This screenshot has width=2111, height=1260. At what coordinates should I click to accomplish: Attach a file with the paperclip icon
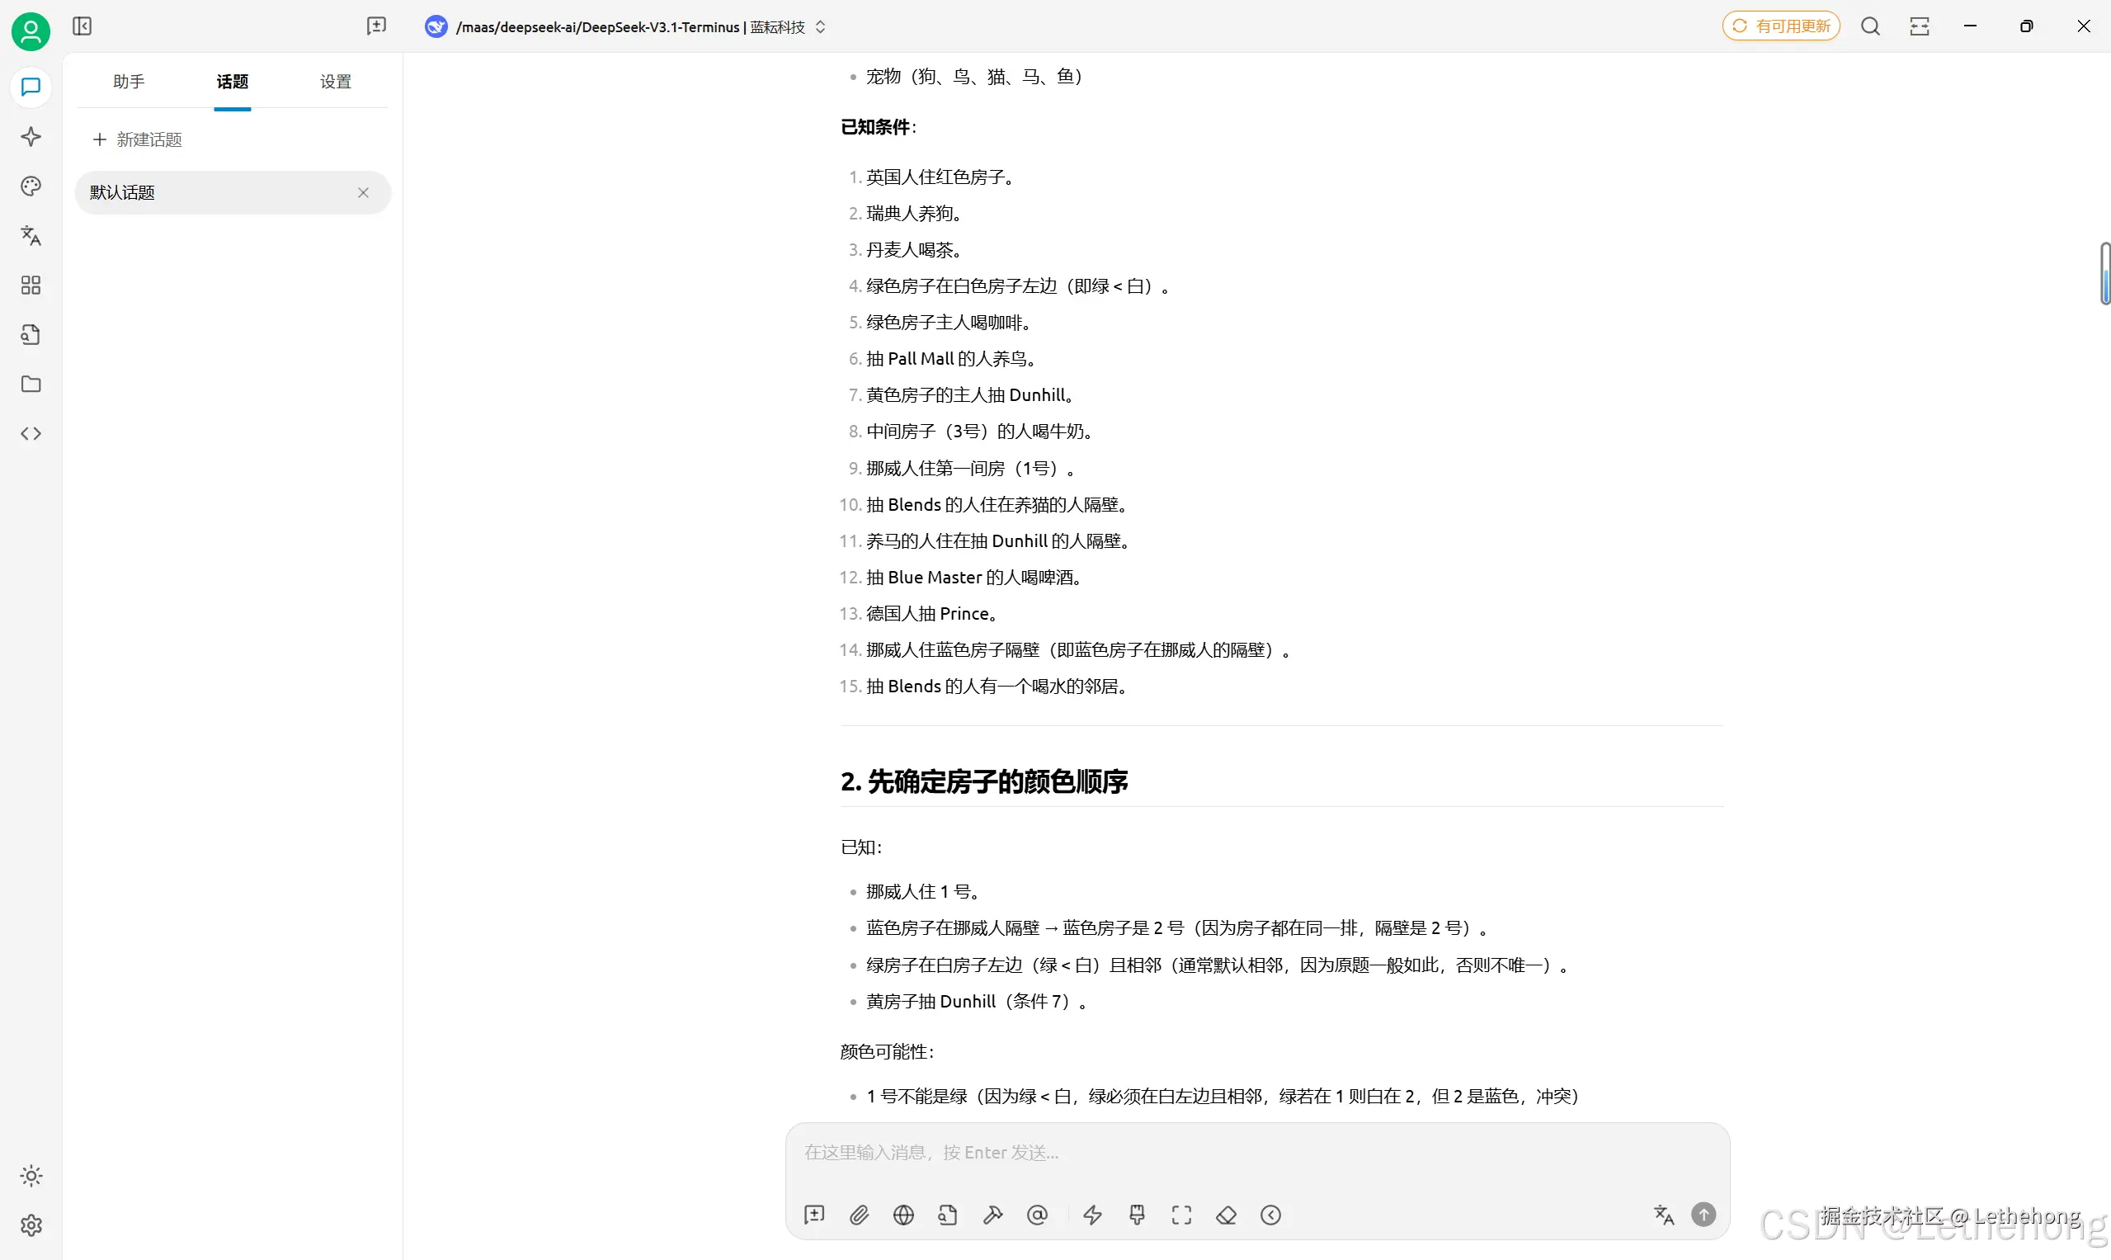[x=859, y=1214]
